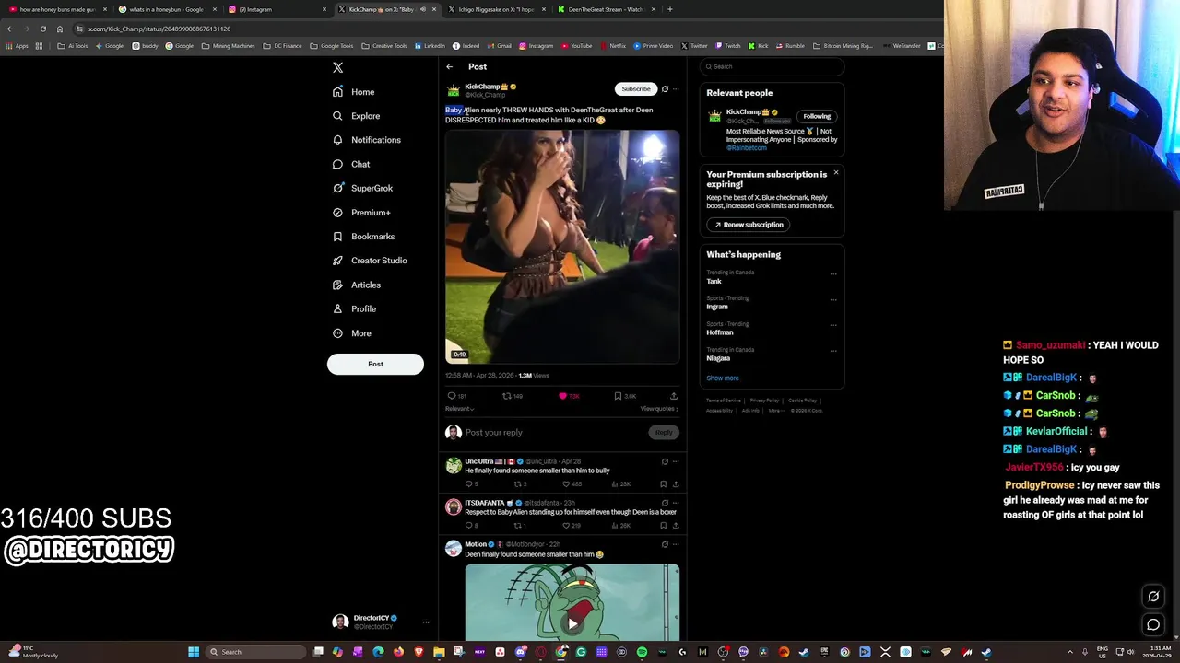Click Renew subscription button
Image resolution: width=1180 pixels, height=663 pixels.
tap(749, 225)
